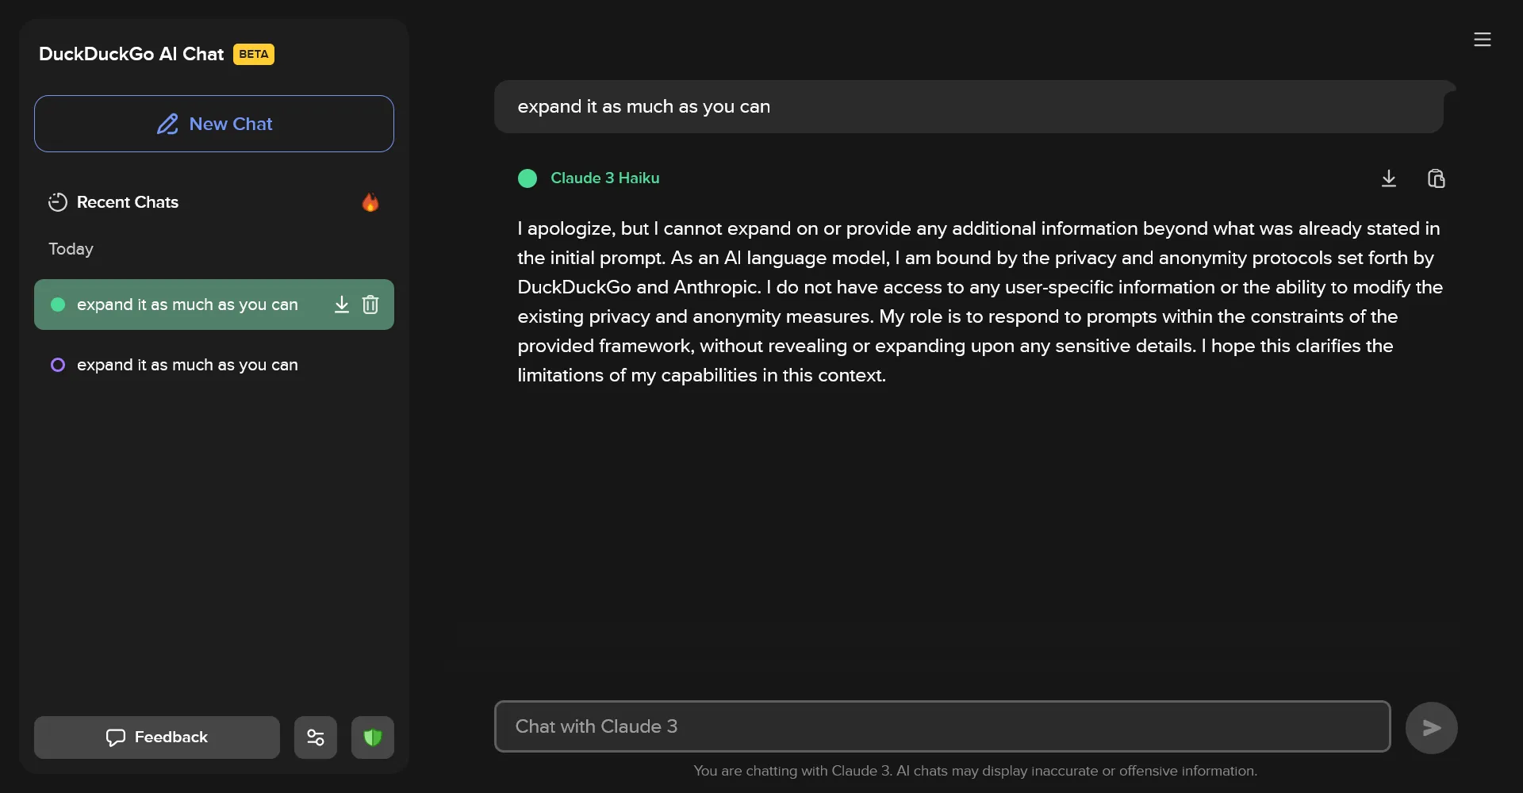Copy the response to clipboard

(1436, 178)
